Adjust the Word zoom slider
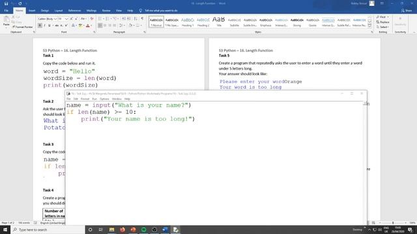The image size is (417, 234). point(393,223)
